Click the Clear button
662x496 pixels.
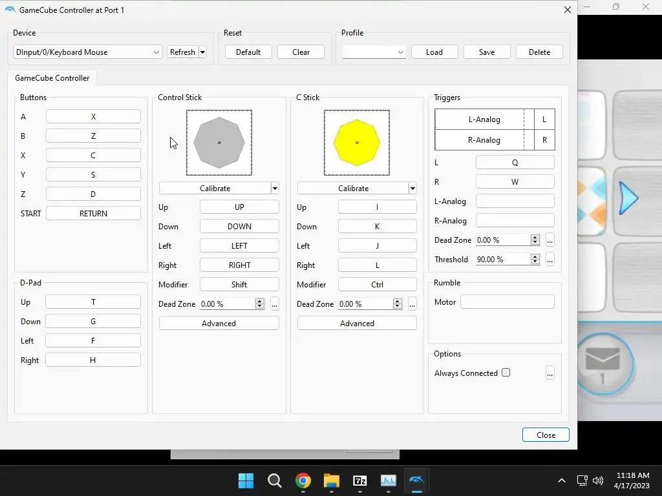pos(301,52)
